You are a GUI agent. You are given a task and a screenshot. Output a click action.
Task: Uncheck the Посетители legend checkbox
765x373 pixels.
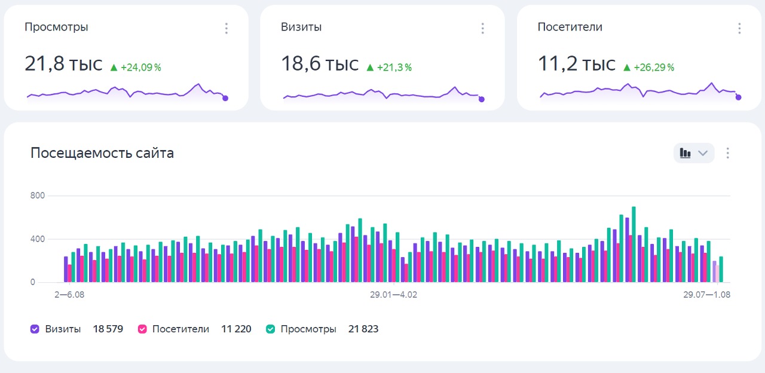click(x=142, y=329)
